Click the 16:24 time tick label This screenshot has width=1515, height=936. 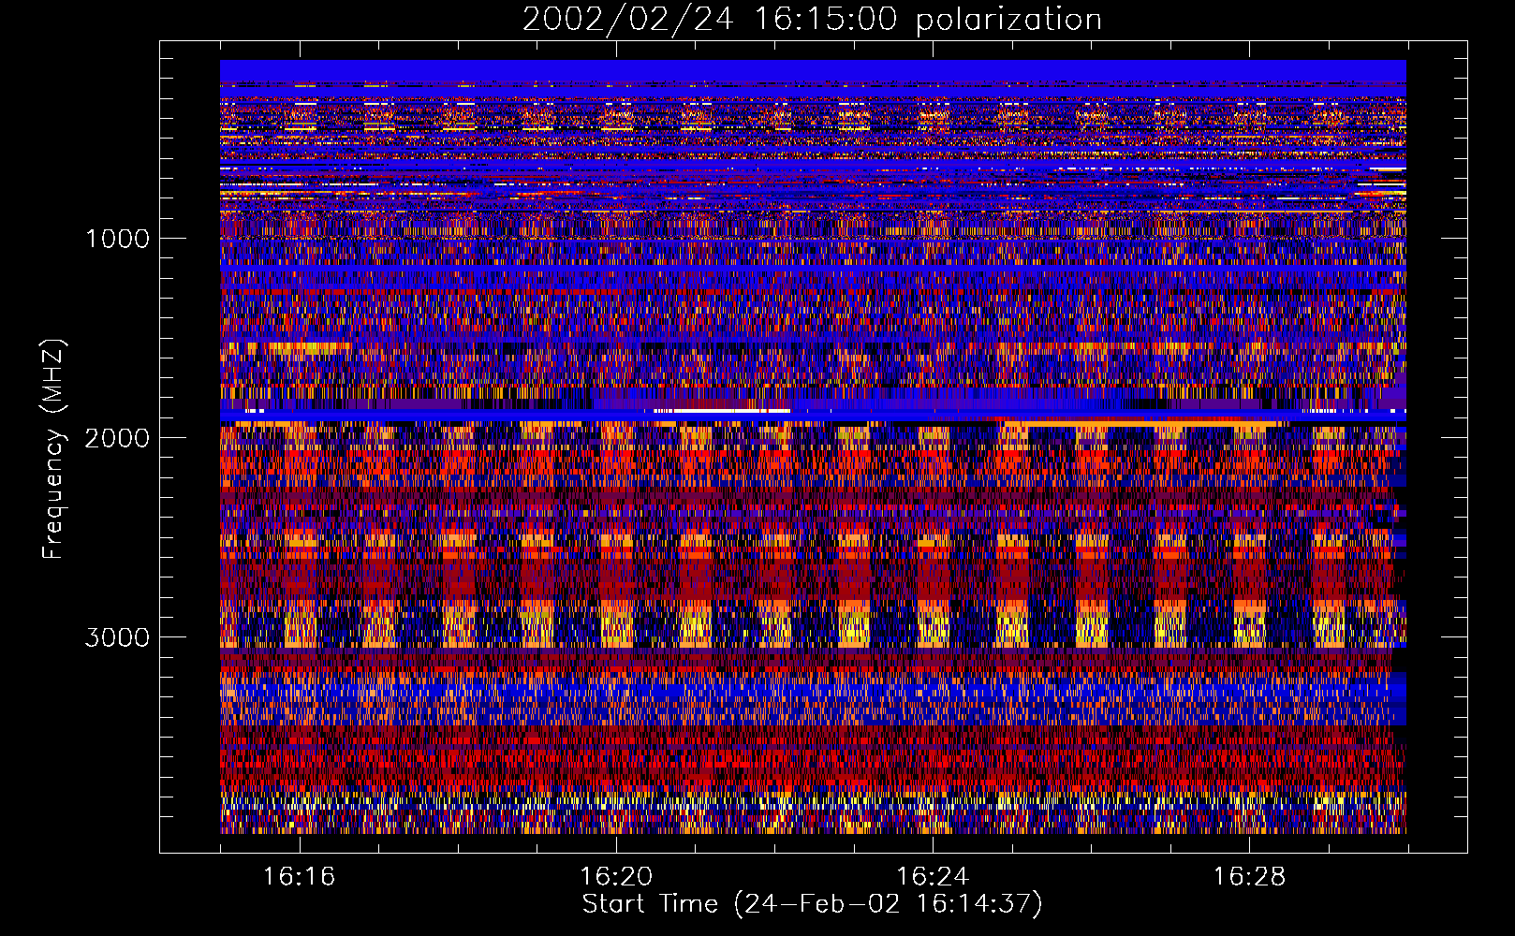coord(932,877)
